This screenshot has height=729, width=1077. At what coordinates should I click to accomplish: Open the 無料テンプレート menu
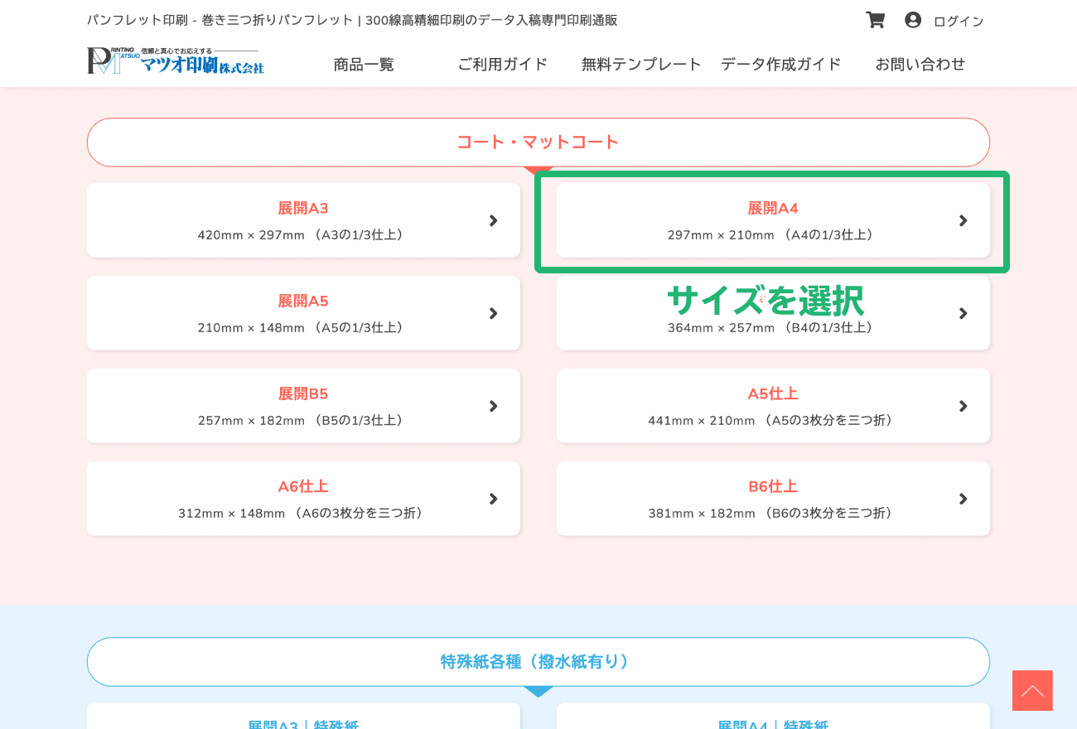[640, 64]
